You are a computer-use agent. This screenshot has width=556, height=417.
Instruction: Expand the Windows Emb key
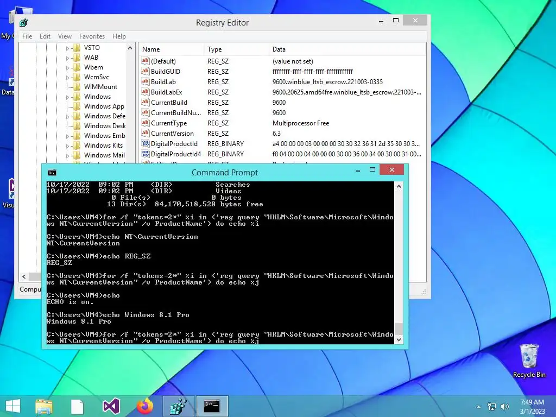pyautogui.click(x=67, y=136)
